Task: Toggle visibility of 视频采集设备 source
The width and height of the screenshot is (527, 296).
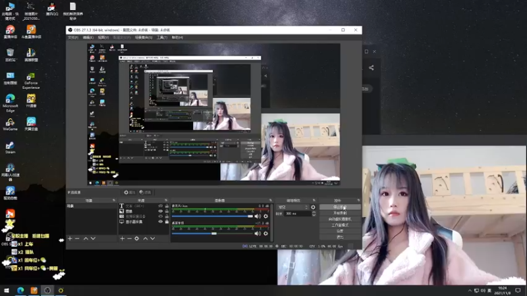Action: coord(160,216)
